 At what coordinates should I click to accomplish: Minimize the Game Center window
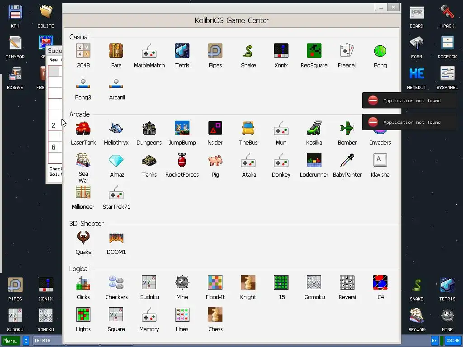[381, 7]
